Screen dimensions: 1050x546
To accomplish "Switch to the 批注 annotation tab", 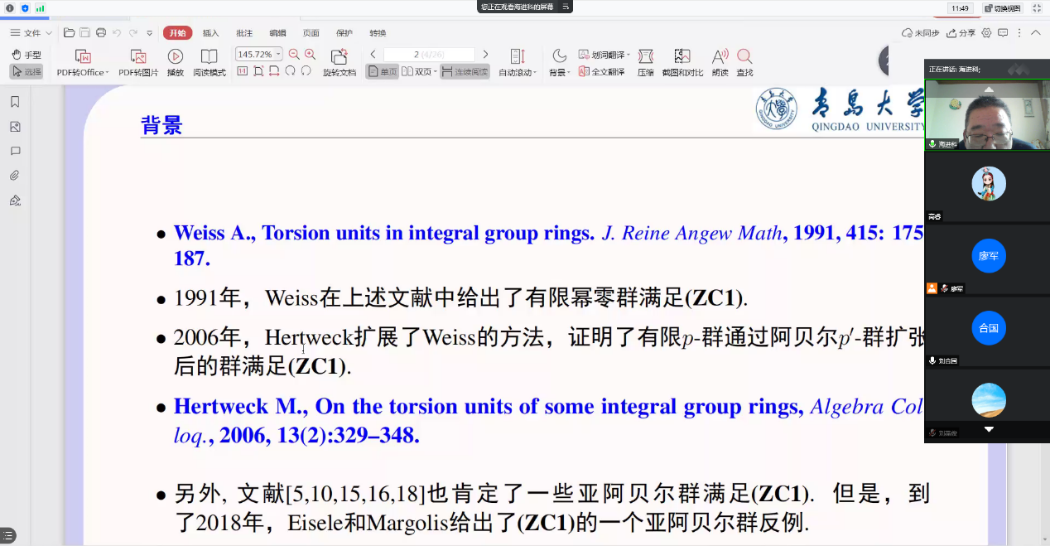I will tap(244, 33).
